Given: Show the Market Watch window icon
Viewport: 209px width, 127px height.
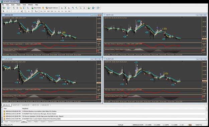Looking at the screenshot, I should point(14,8).
